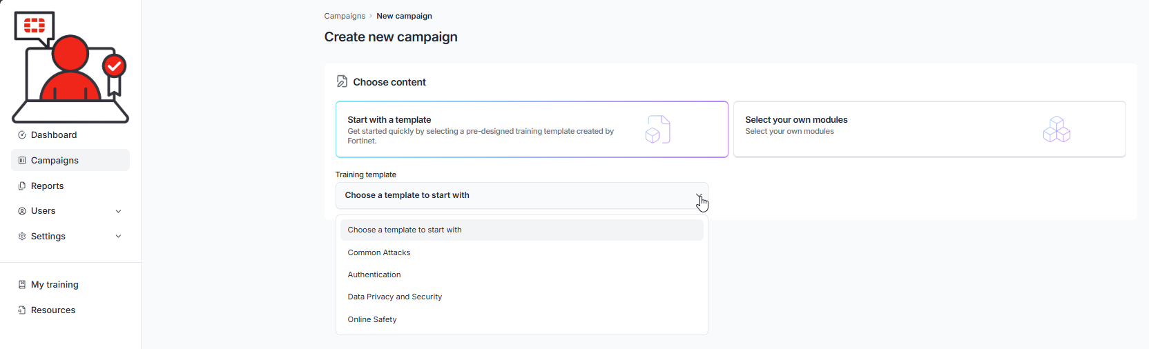The width and height of the screenshot is (1149, 349).
Task: Click the Campaigns sidebar icon
Action: coord(22,161)
